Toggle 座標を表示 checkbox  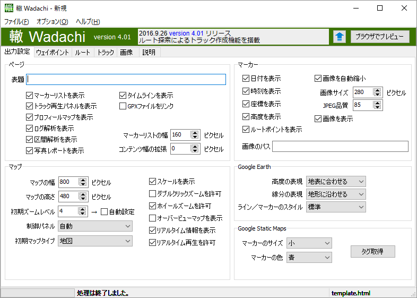click(246, 104)
